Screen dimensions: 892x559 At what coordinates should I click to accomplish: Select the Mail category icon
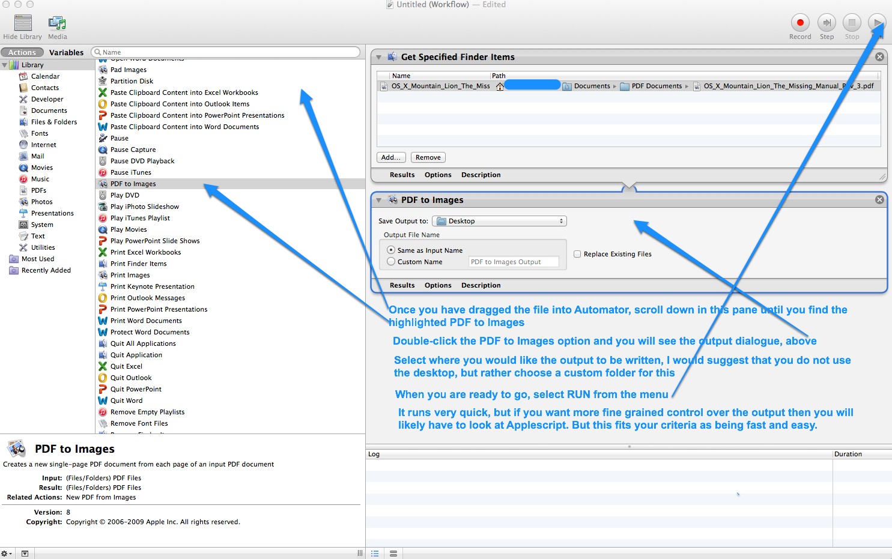click(x=23, y=156)
